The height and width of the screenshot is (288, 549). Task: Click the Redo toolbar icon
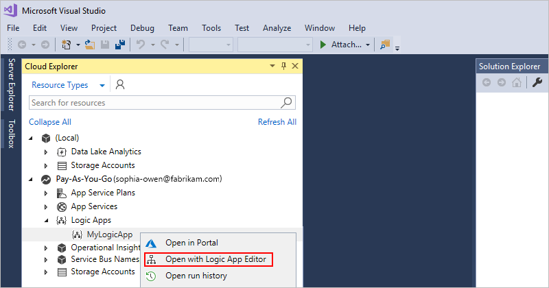point(165,45)
